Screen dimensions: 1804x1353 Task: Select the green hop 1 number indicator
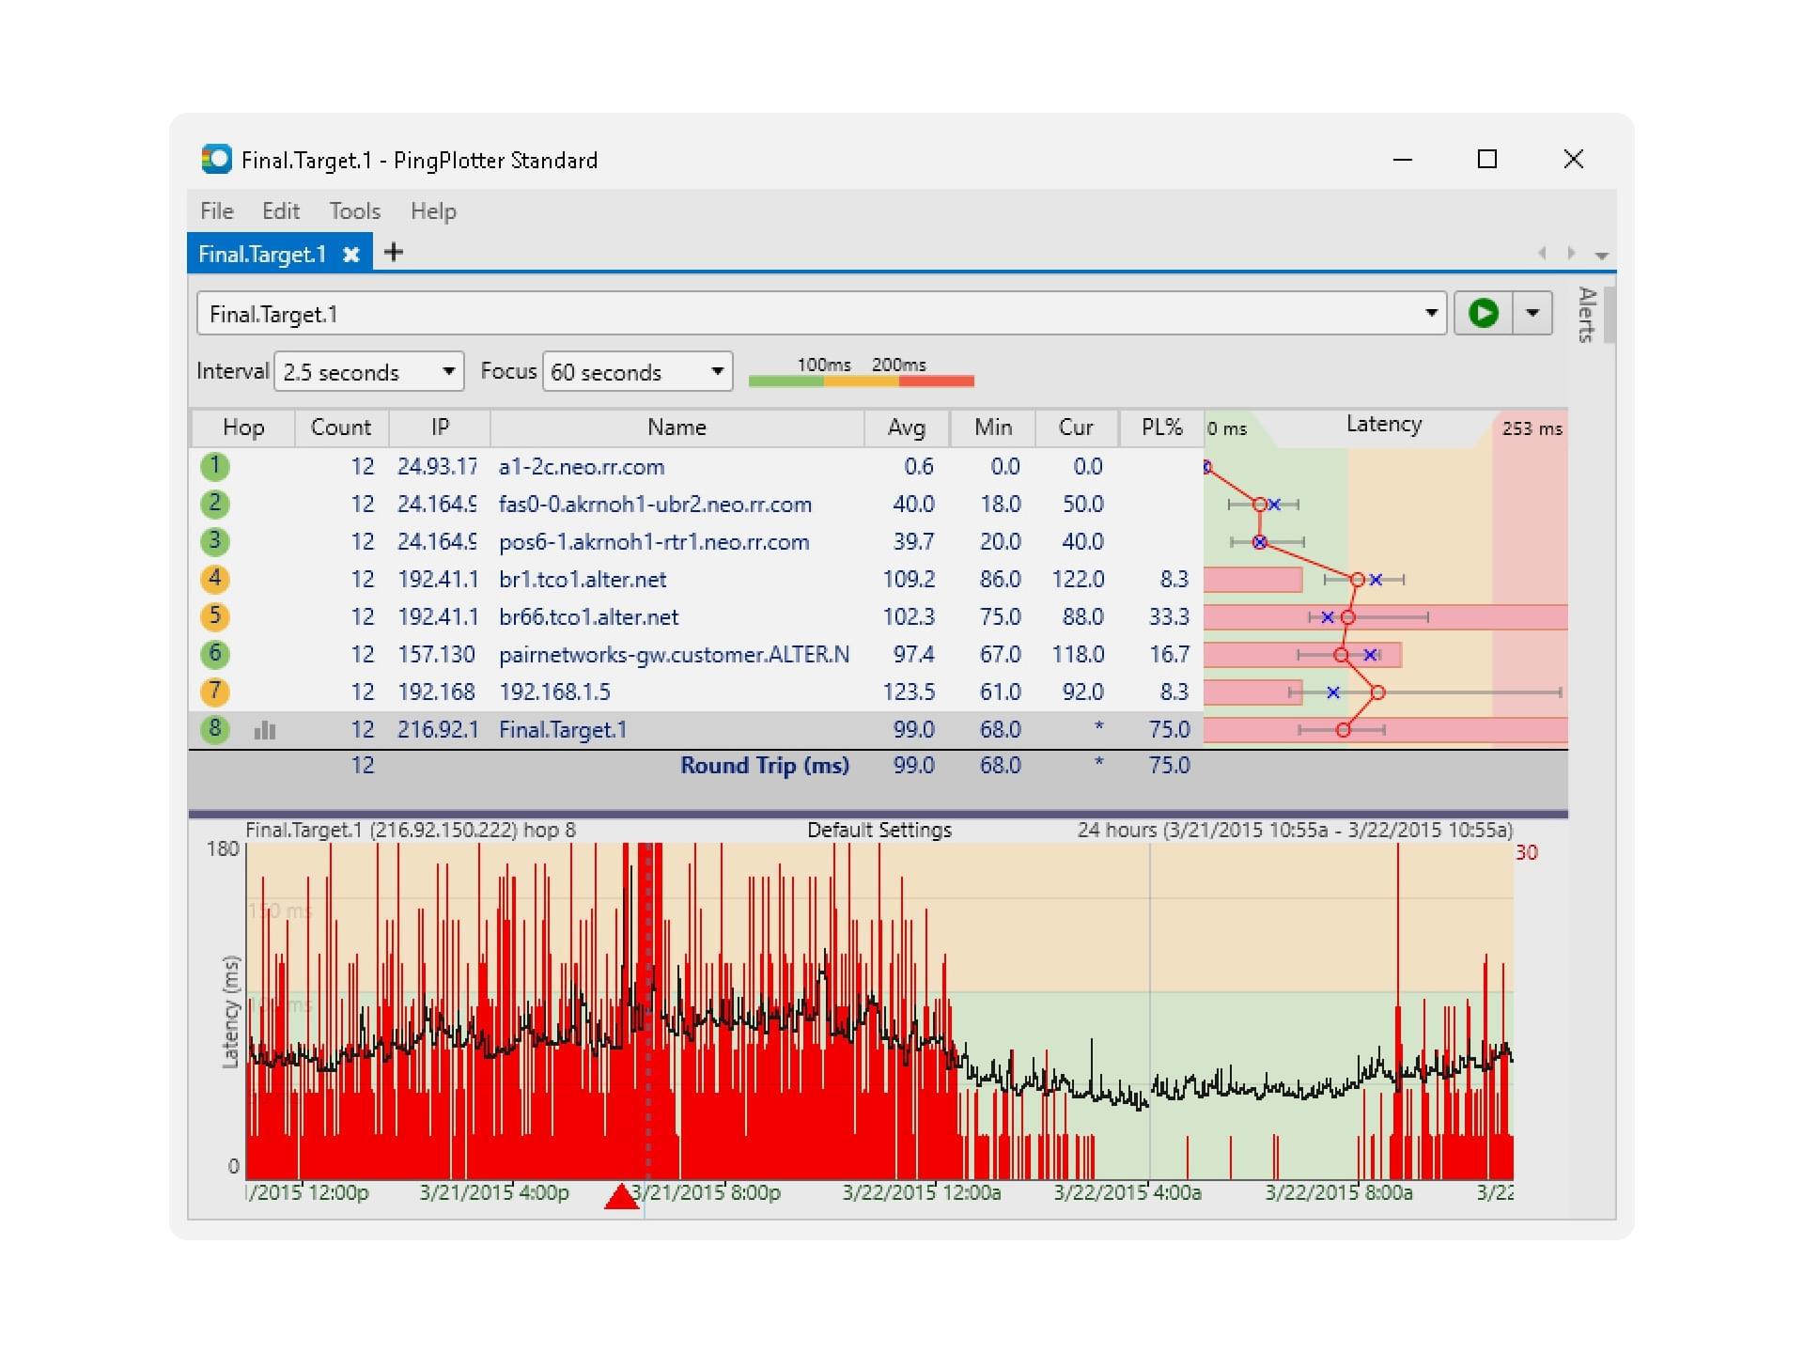(x=214, y=466)
